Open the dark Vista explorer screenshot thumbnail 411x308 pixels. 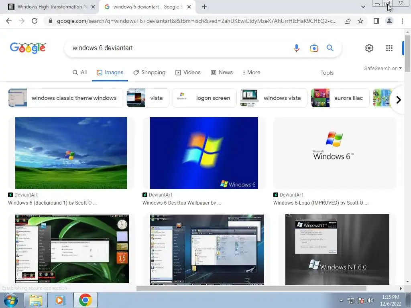tap(207, 249)
